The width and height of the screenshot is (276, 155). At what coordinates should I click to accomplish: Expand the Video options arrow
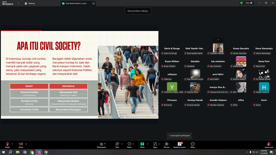coord(26,144)
